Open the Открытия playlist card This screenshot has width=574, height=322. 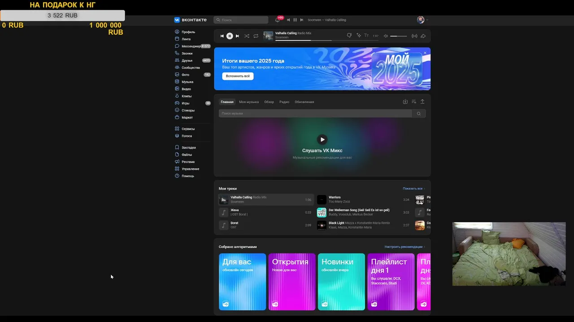(292, 282)
